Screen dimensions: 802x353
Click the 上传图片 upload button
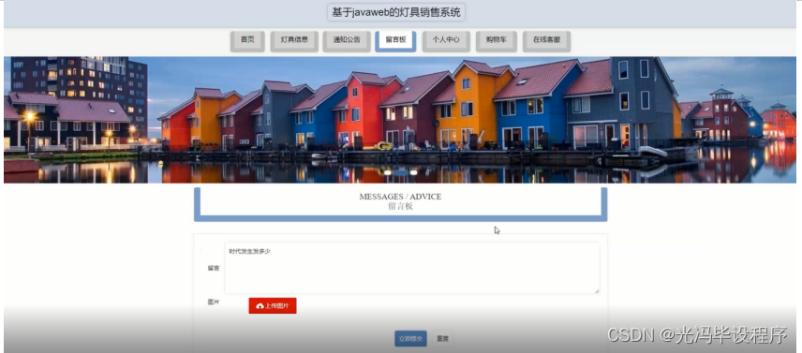point(273,305)
